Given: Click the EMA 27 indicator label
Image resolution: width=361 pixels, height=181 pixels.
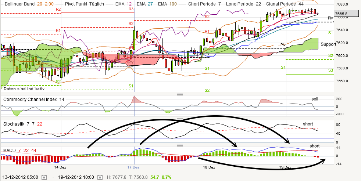Looking at the screenshot, I should [x=145, y=4].
